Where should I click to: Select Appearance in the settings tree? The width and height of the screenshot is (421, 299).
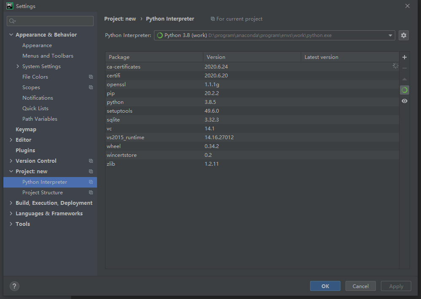pos(37,45)
